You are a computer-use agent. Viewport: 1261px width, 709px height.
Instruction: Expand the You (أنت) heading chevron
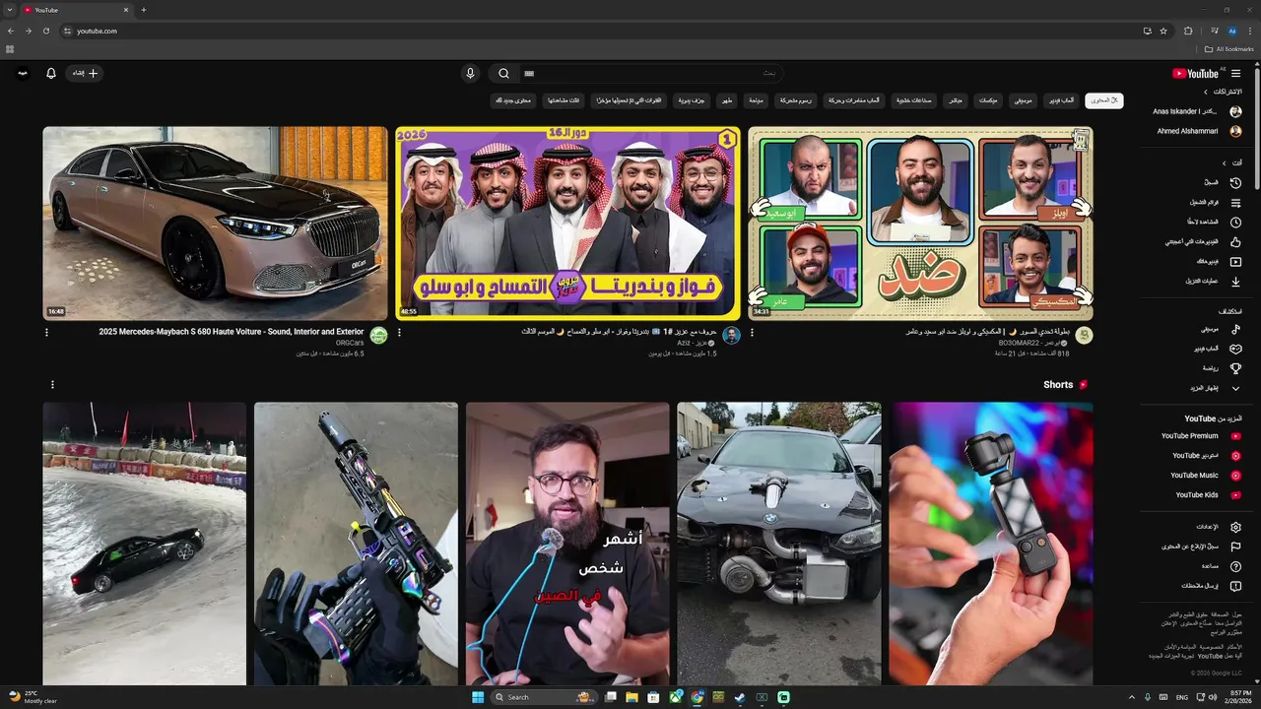(1225, 162)
